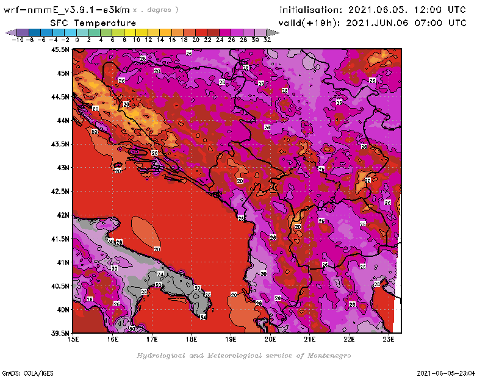Click the legend swatch between 16 and 18
Viewport: 488px width, 377px height.
(178, 32)
